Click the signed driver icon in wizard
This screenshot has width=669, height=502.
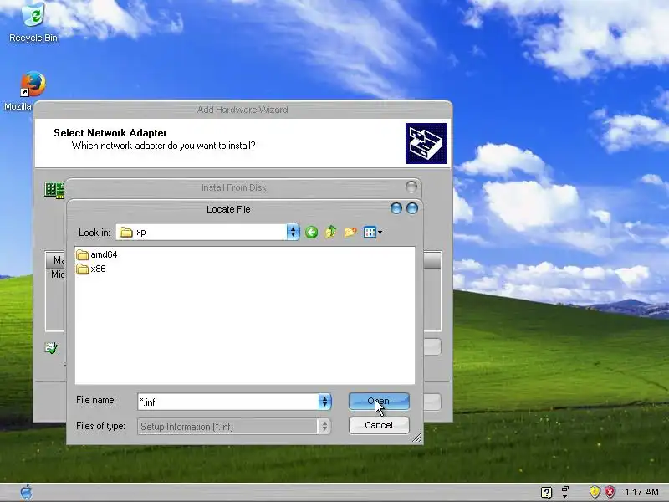tap(51, 348)
